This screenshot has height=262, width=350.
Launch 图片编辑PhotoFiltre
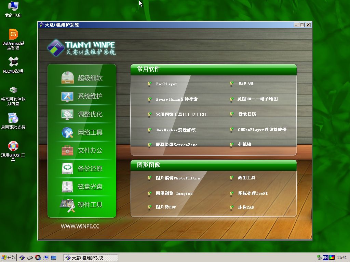coord(178,178)
